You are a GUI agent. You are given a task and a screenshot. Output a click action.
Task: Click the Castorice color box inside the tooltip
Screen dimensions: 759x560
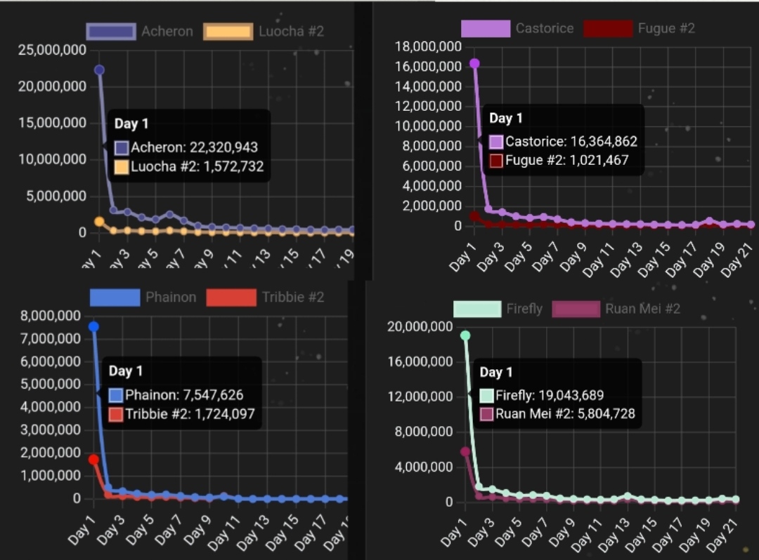496,142
